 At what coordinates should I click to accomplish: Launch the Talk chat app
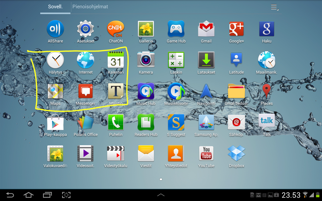click(x=267, y=122)
